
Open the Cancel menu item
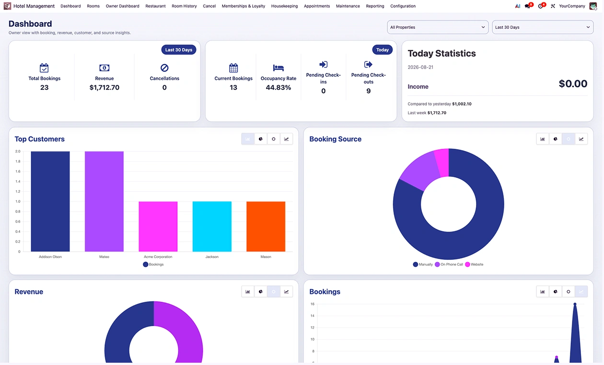click(209, 6)
